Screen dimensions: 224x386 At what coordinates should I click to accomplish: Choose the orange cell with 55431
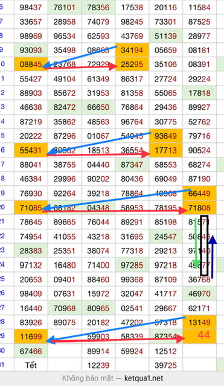point(31,150)
